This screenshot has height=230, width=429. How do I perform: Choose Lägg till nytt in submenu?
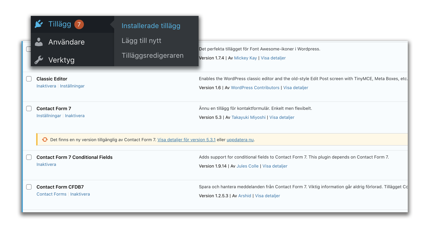point(141,41)
